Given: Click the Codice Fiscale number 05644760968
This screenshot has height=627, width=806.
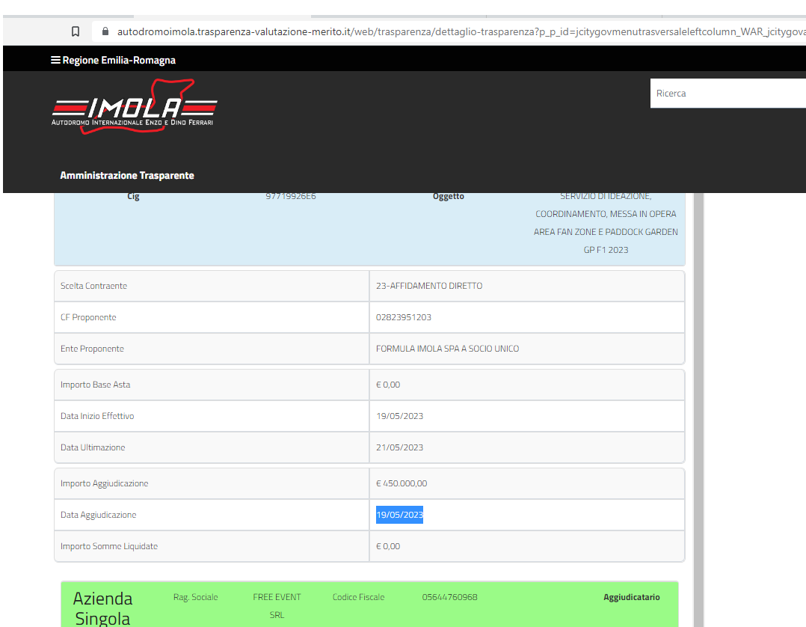Looking at the screenshot, I should 449,597.
